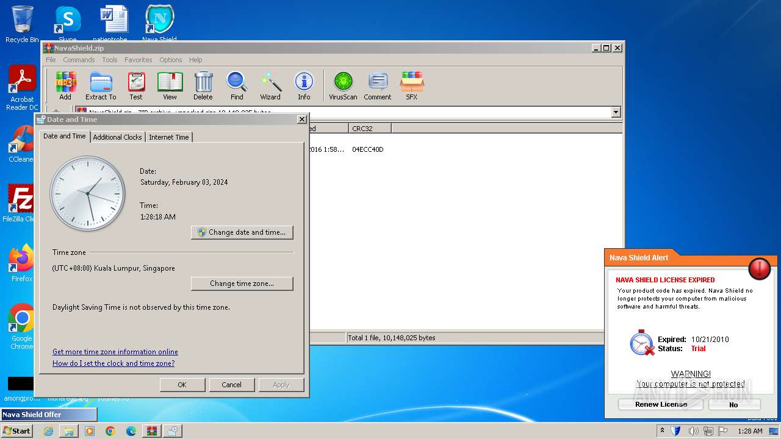The width and height of the screenshot is (781, 439).
Task: Select the Google Chrome desktop icon
Action: [x=22, y=327]
